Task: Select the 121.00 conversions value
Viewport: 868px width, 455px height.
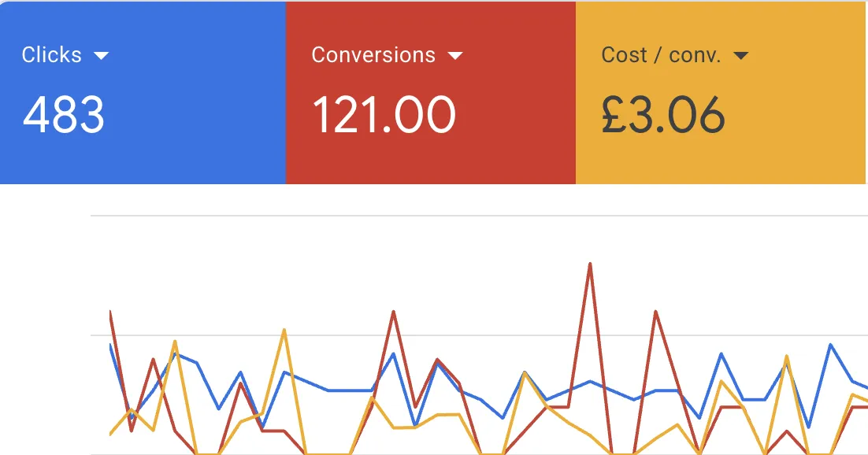Action: point(384,115)
